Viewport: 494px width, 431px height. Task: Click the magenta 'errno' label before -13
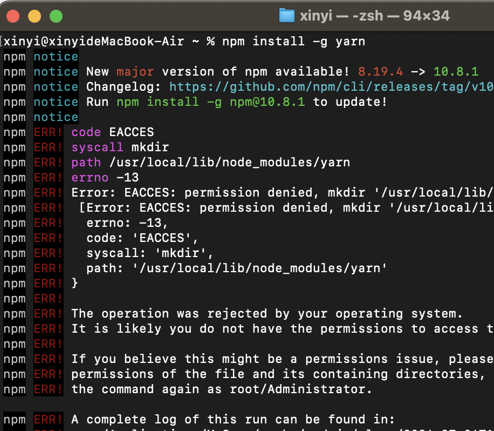click(x=90, y=178)
